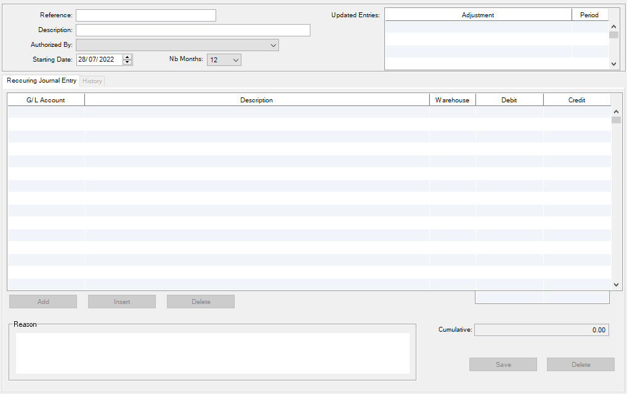Click the Debit column header
Screen dimensions: 627x394
pyautogui.click(x=509, y=100)
